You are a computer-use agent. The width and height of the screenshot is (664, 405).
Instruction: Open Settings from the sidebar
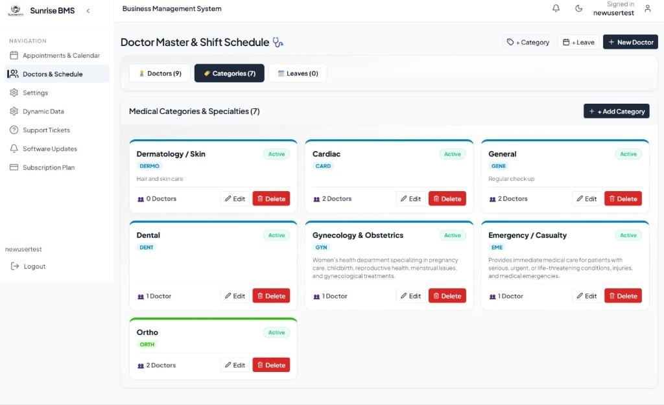coord(57,93)
